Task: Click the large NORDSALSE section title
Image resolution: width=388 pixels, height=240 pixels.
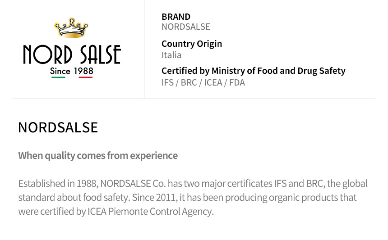Action: click(x=58, y=127)
